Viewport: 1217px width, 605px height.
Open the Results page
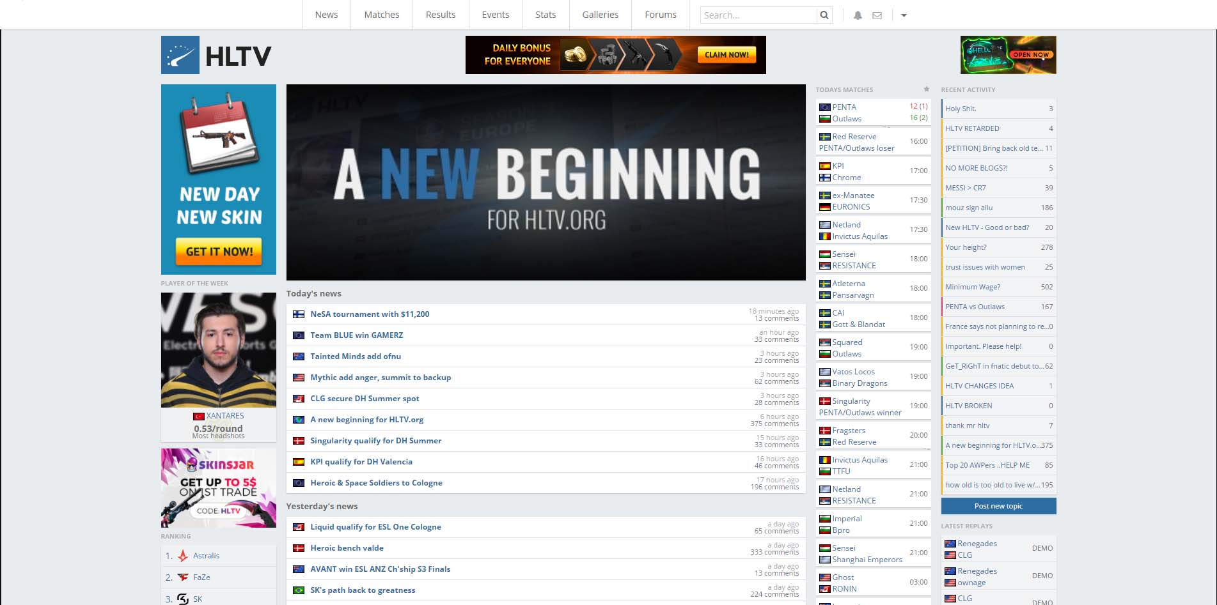[440, 15]
